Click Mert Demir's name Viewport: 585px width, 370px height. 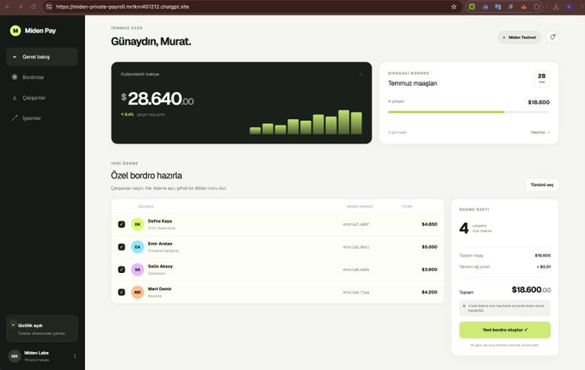point(160,288)
